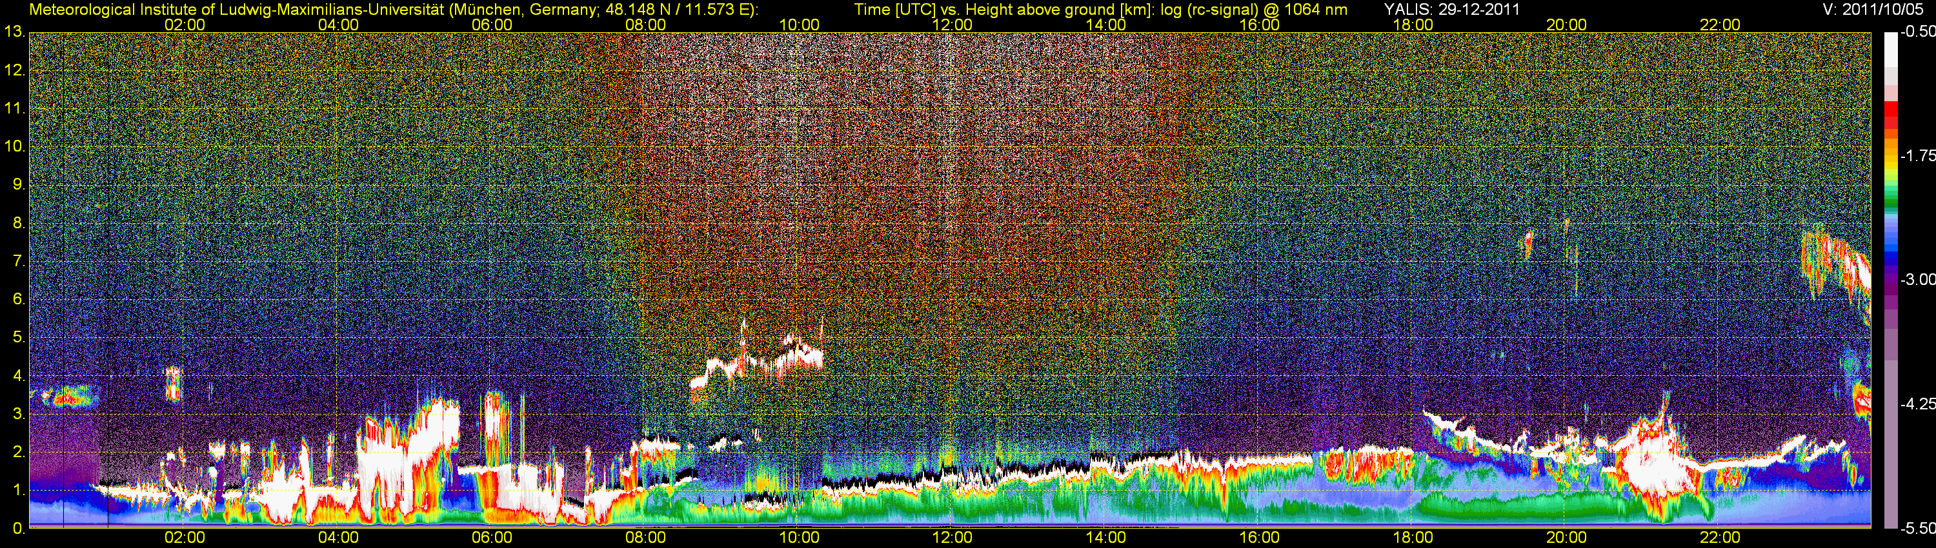Click the height axis label '13.'
This screenshot has height=548, width=1936.
coord(14,32)
